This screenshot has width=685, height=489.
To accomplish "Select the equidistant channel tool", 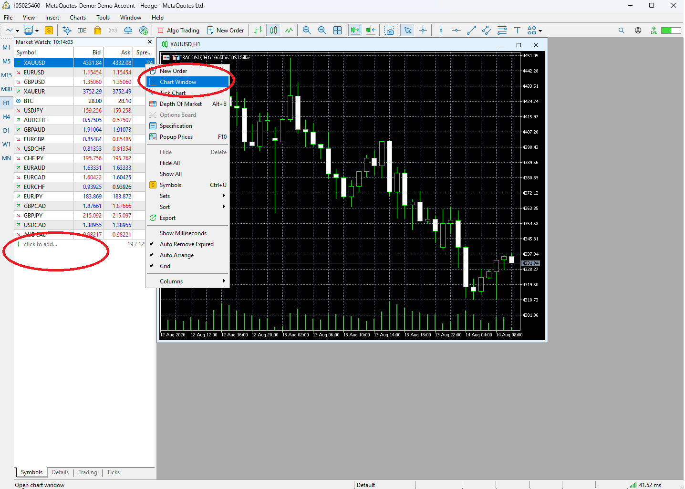I will pos(487,30).
